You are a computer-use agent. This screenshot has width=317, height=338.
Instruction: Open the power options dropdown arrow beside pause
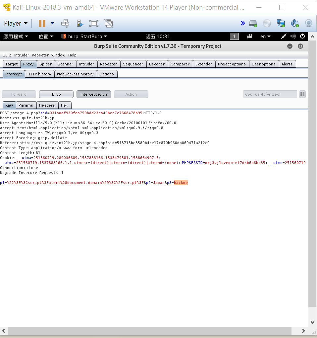coord(52,23)
